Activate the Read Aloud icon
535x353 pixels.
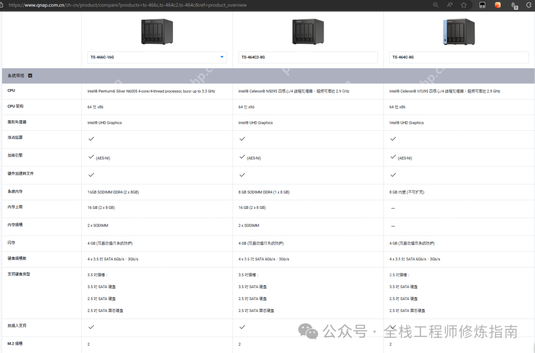tap(450, 5)
